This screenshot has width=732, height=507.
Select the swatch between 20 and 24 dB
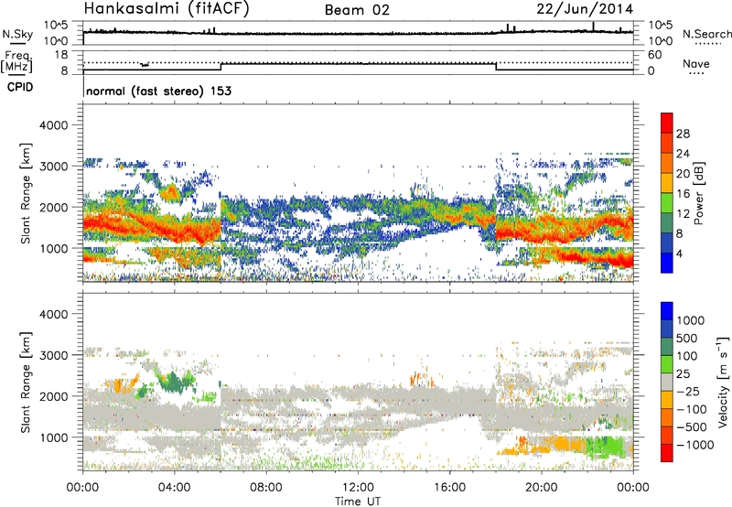(667, 164)
